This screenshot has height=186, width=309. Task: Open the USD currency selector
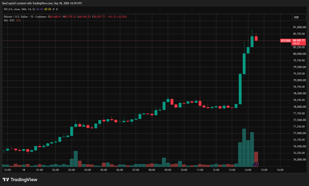299,17
